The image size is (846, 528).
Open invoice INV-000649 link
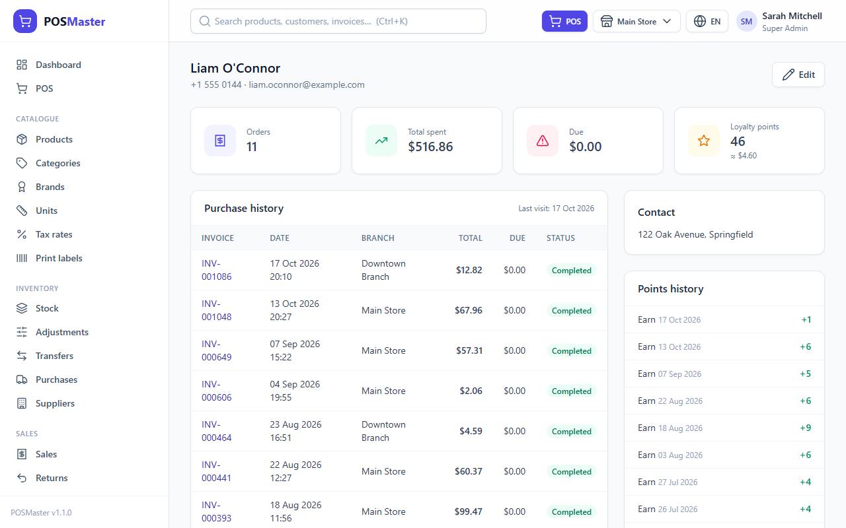pos(217,350)
